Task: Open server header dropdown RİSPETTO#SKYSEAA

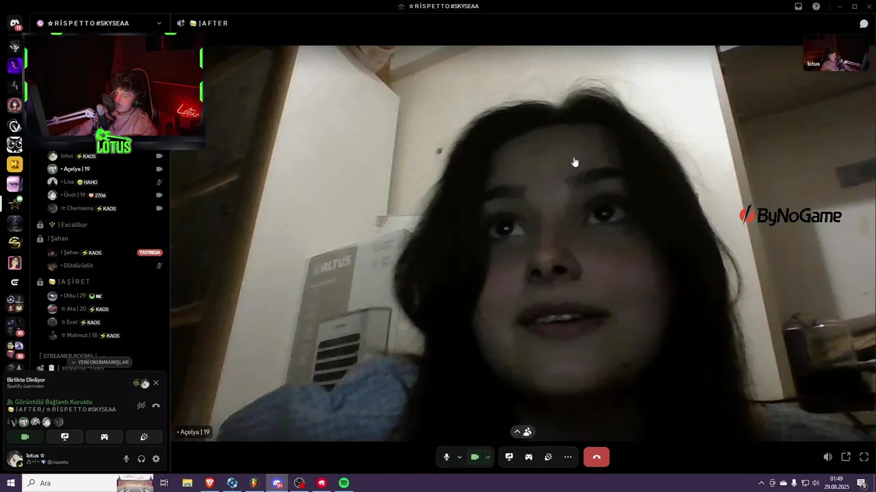Action: (x=99, y=23)
